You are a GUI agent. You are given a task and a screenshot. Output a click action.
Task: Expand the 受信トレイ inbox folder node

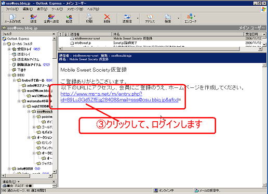[9, 49]
